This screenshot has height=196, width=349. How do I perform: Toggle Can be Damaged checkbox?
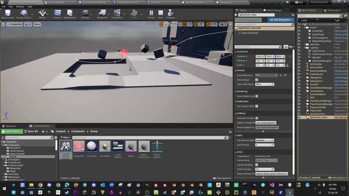[x=257, y=165]
